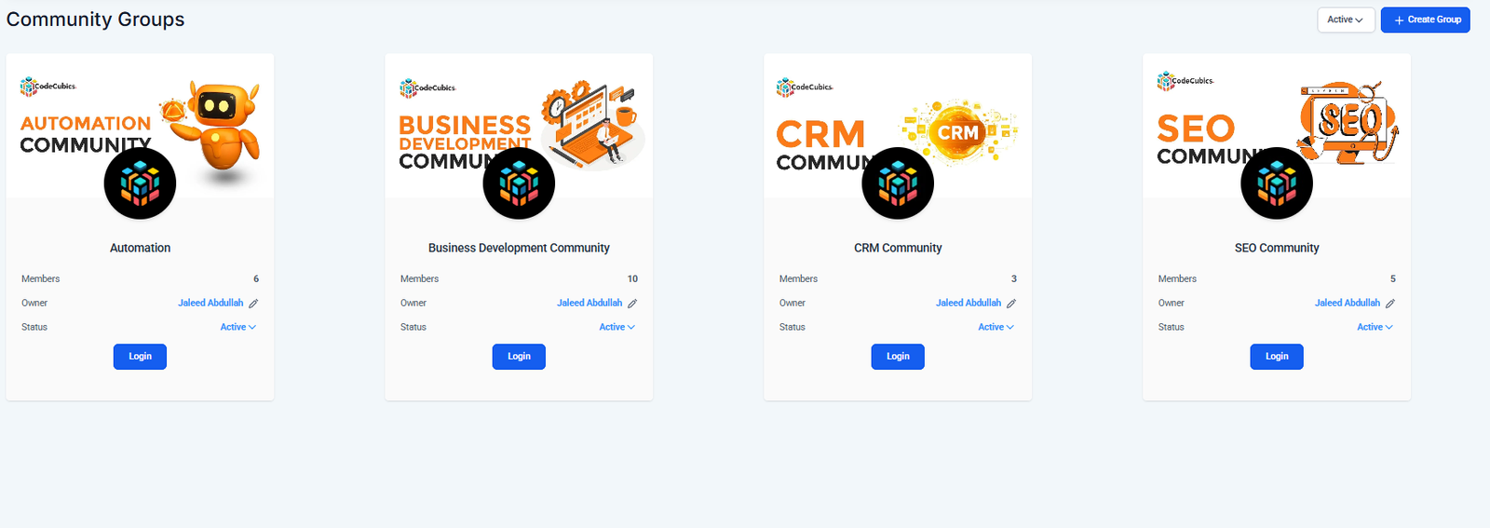Click Jaleed Abdullah owner link on Automation

tap(210, 303)
